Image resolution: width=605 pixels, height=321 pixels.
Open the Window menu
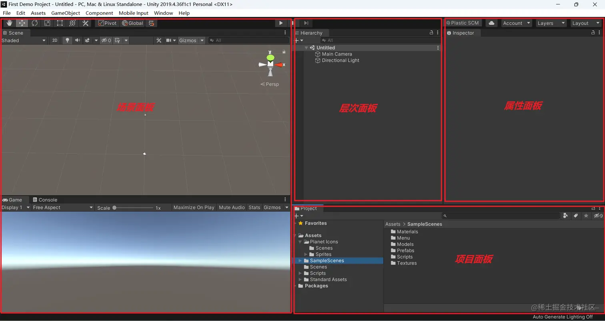click(x=164, y=13)
